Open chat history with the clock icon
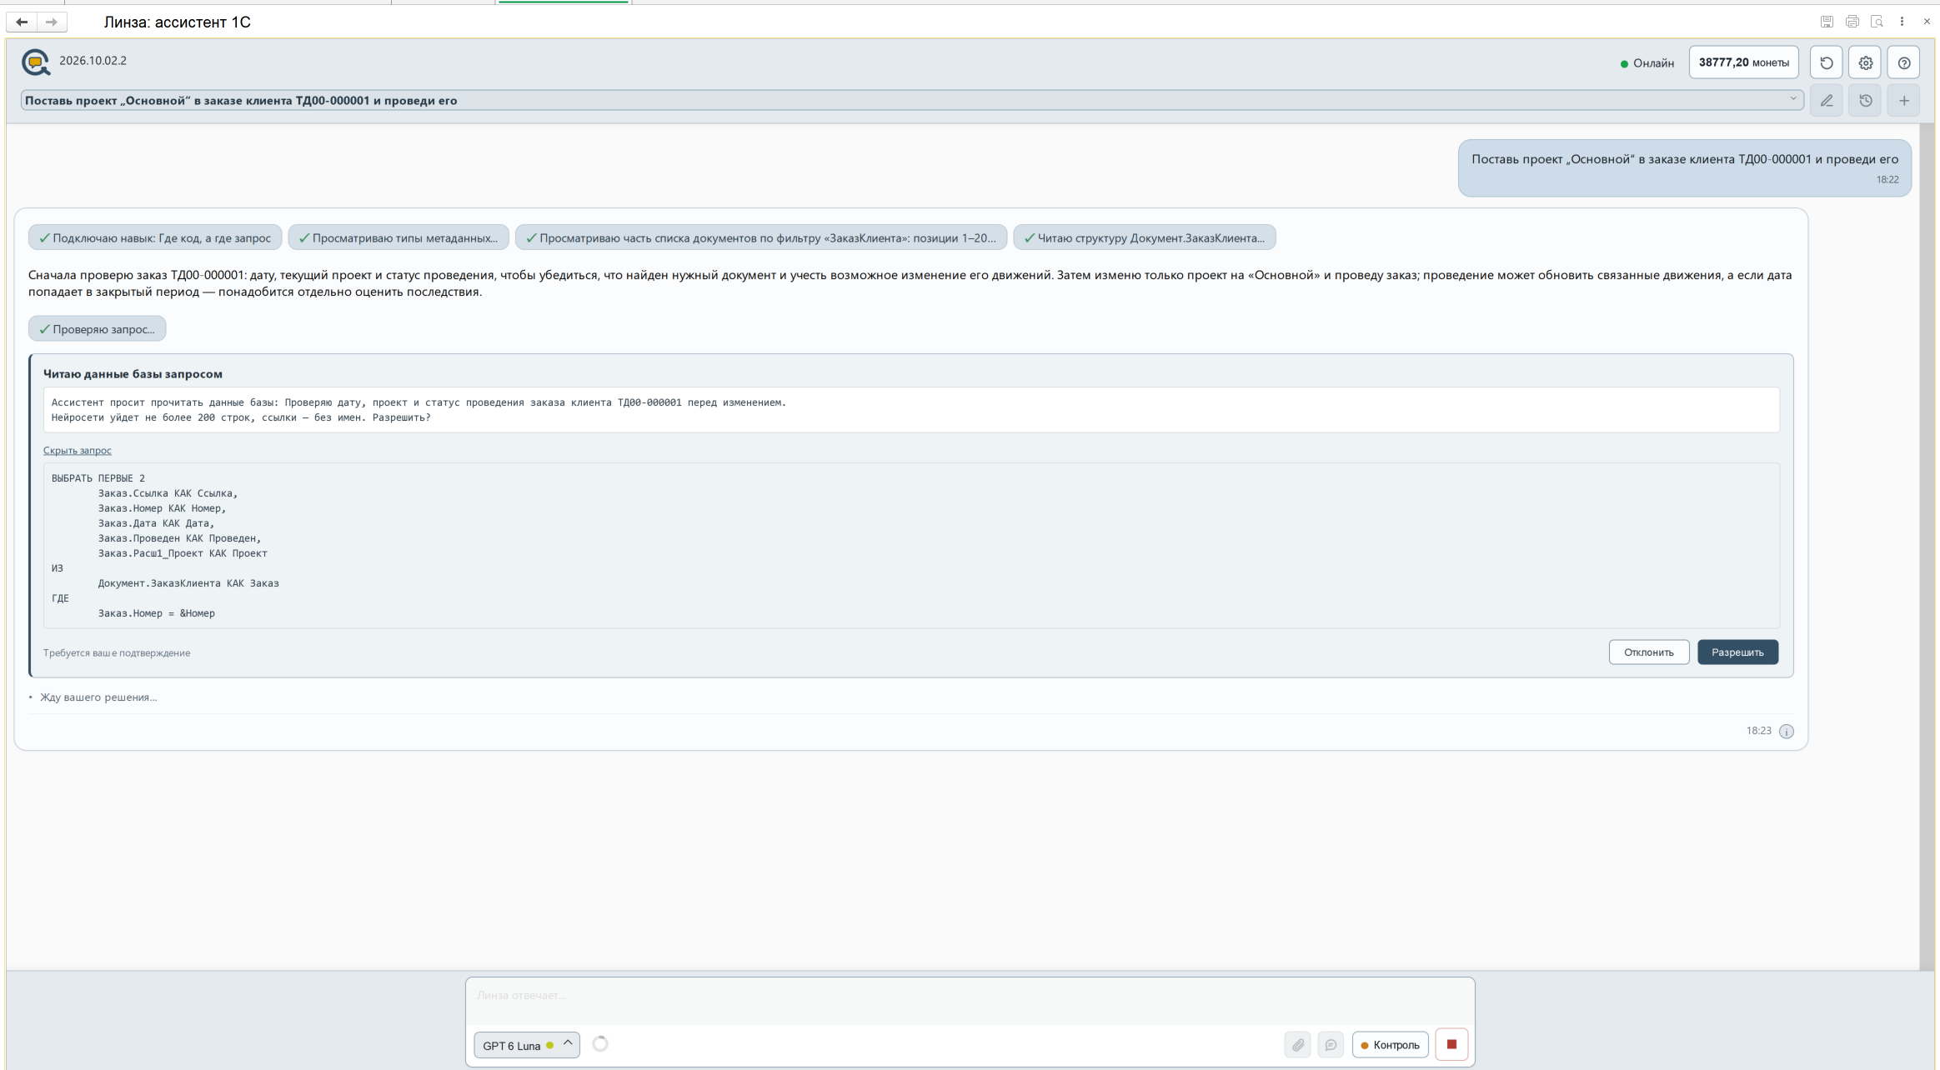1940x1070 pixels. tap(1865, 101)
